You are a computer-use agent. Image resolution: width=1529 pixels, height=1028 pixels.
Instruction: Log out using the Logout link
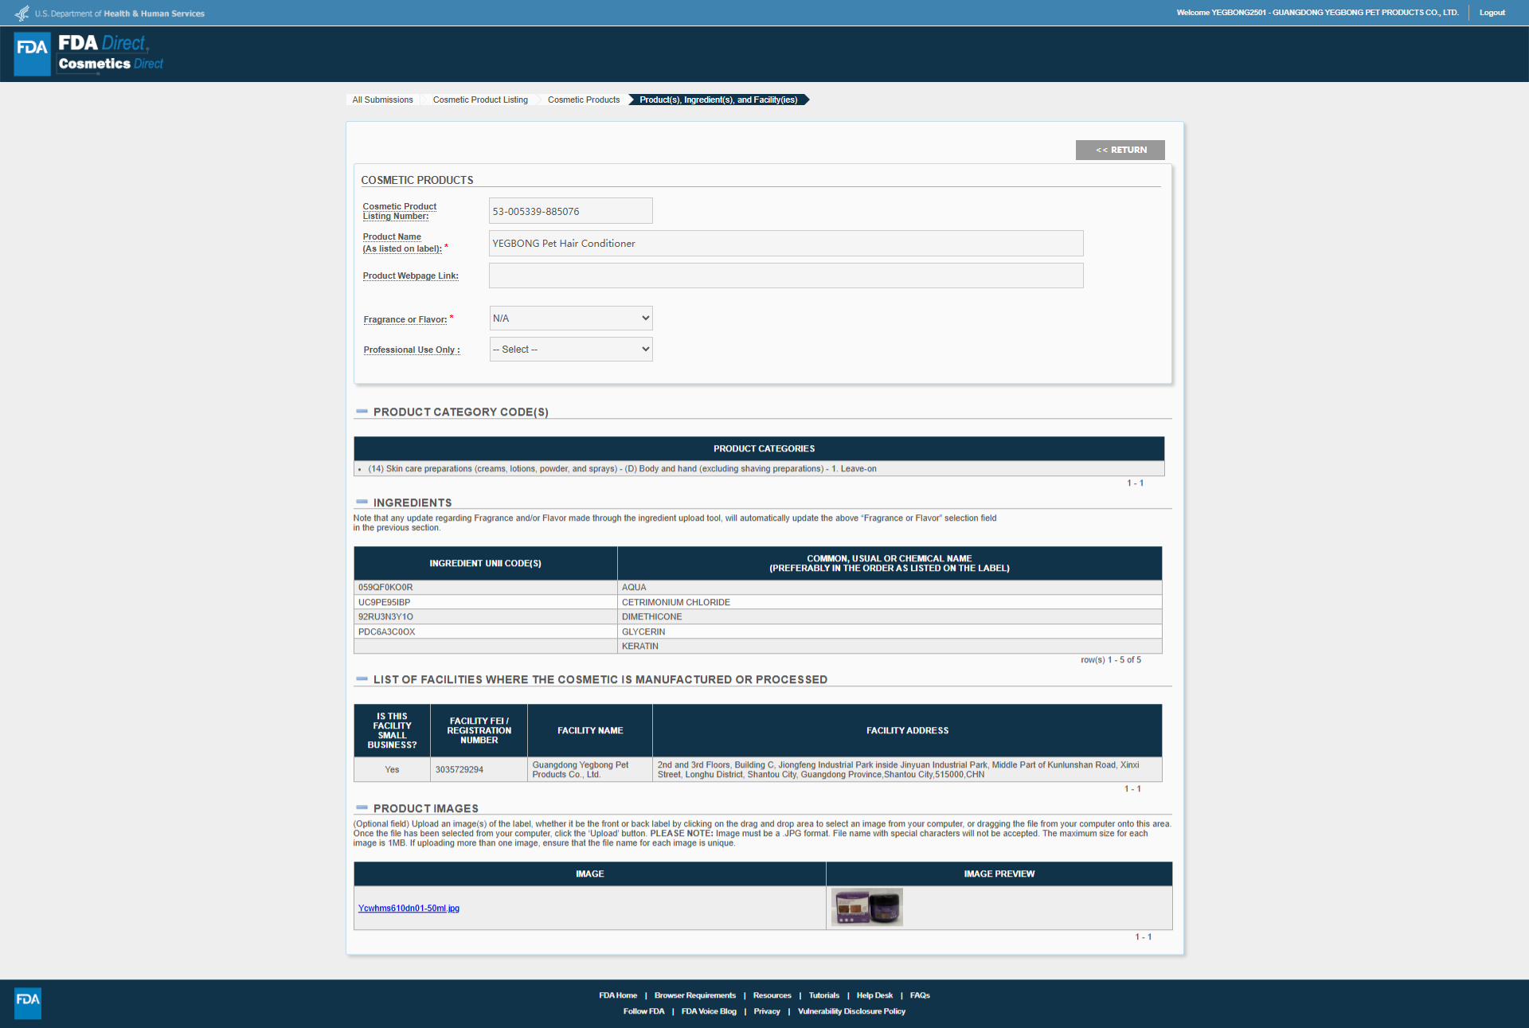click(1492, 13)
